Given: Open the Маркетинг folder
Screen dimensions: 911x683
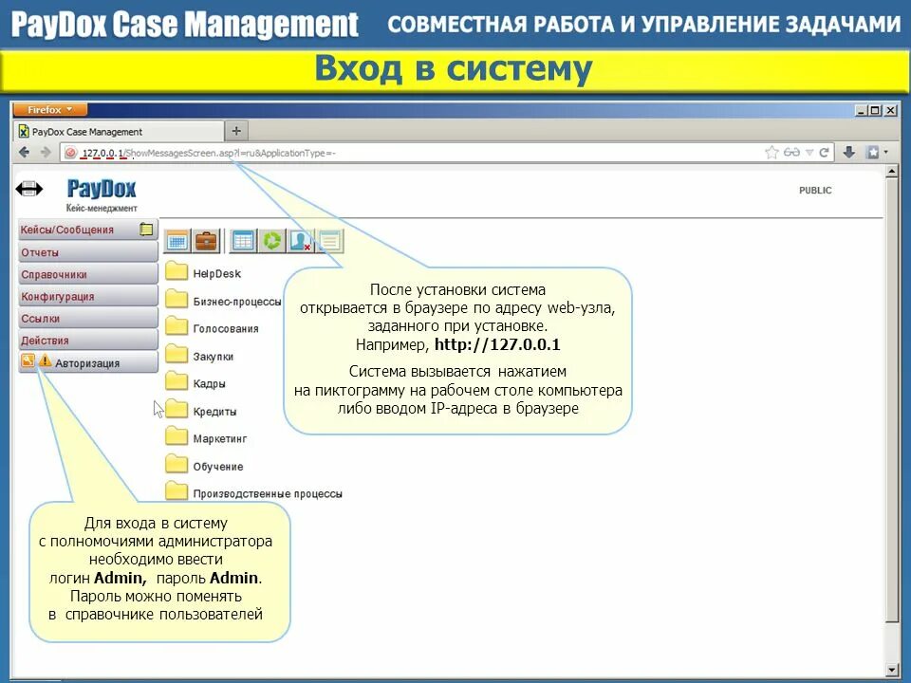Looking at the screenshot, I should click(206, 438).
